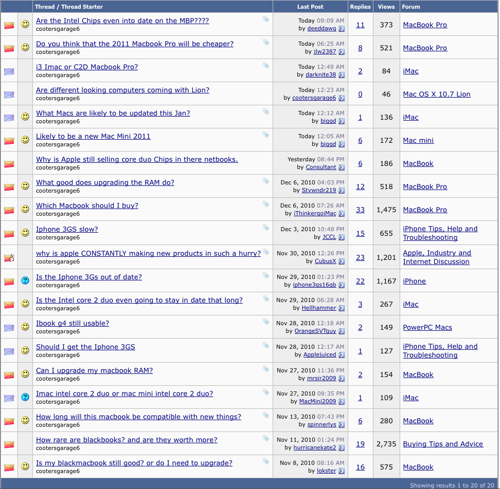Click tag icon on 'Are the Intel Chips' thread

[266, 19]
